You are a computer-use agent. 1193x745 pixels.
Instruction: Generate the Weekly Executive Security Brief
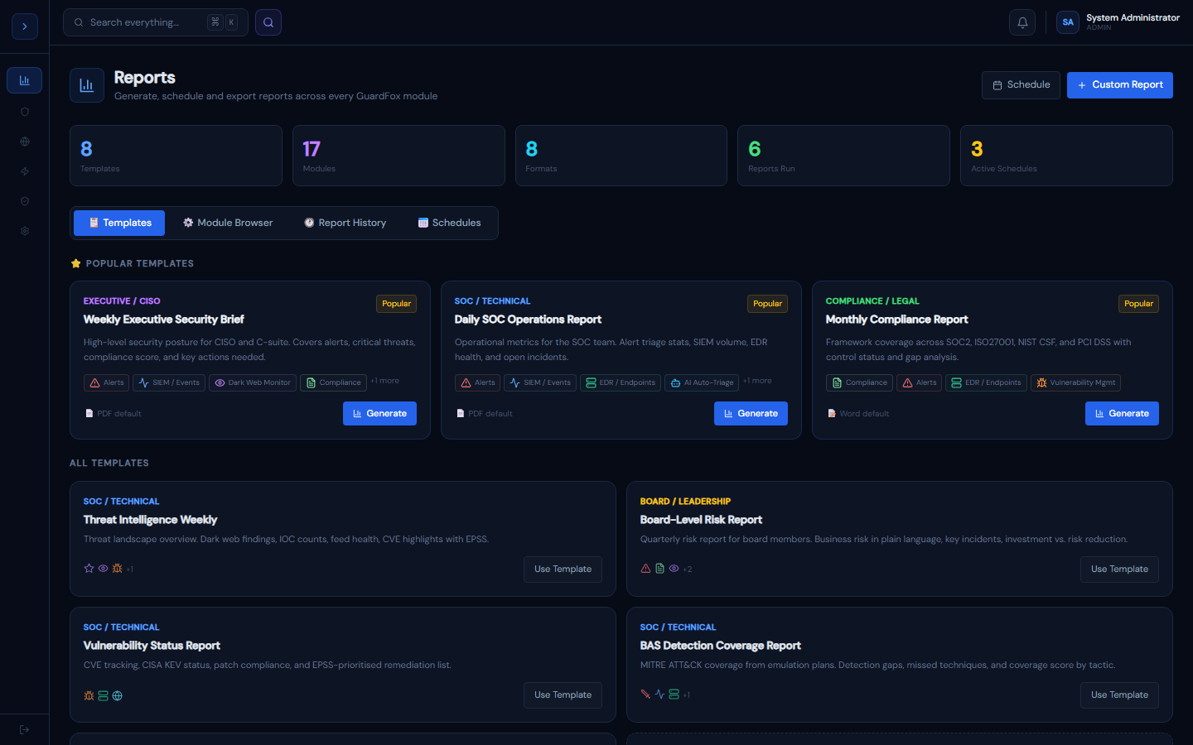[379, 413]
